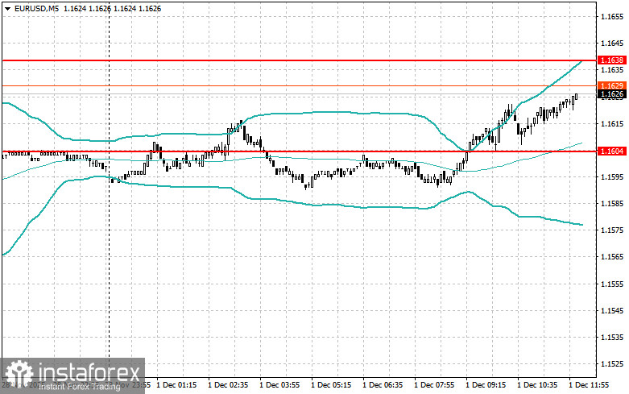Click the 1.1525 price scale value
Viewport: 629px width, 394px height.
click(x=612, y=364)
